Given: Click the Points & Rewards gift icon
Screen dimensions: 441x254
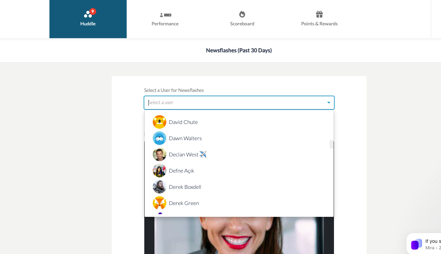Looking at the screenshot, I should point(319,14).
